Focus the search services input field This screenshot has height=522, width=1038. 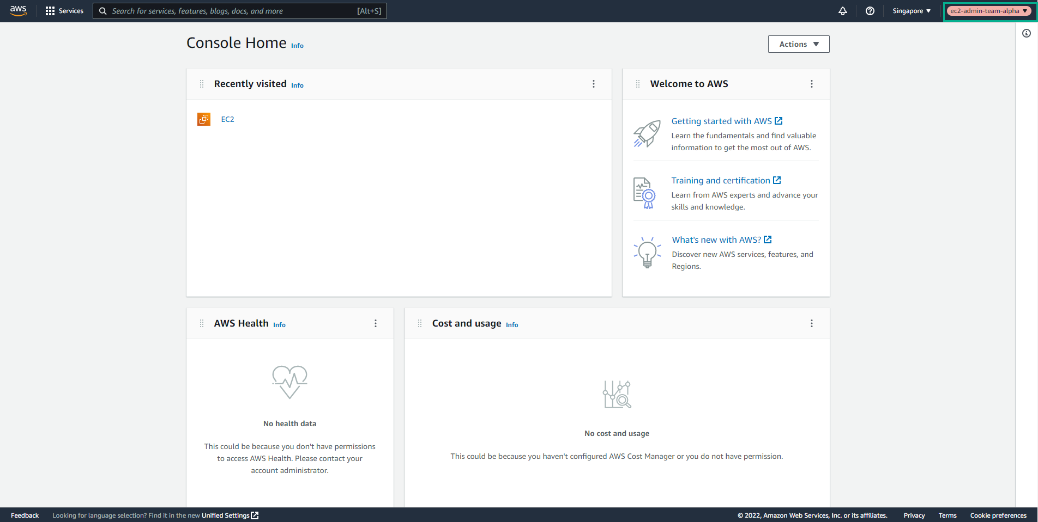pyautogui.click(x=240, y=11)
